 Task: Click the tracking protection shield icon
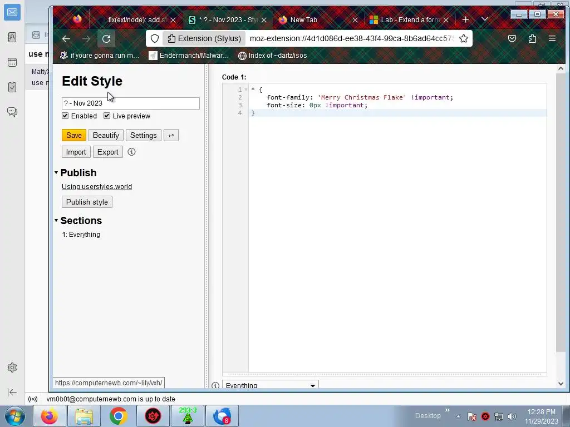click(155, 38)
